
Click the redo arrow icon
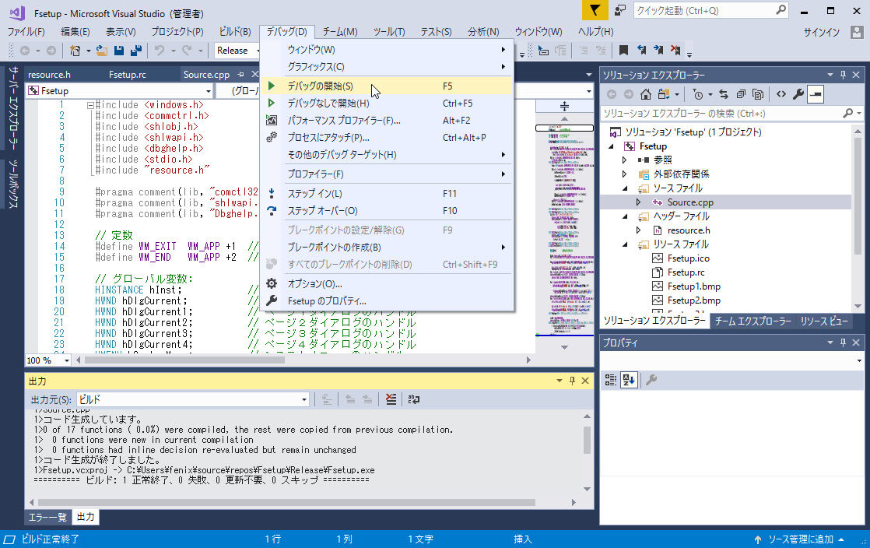click(x=187, y=51)
